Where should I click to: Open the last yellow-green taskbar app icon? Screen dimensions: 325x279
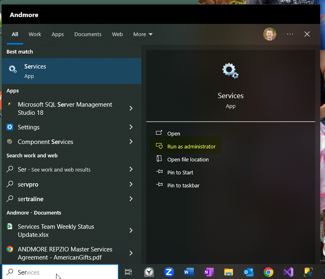click(x=308, y=272)
